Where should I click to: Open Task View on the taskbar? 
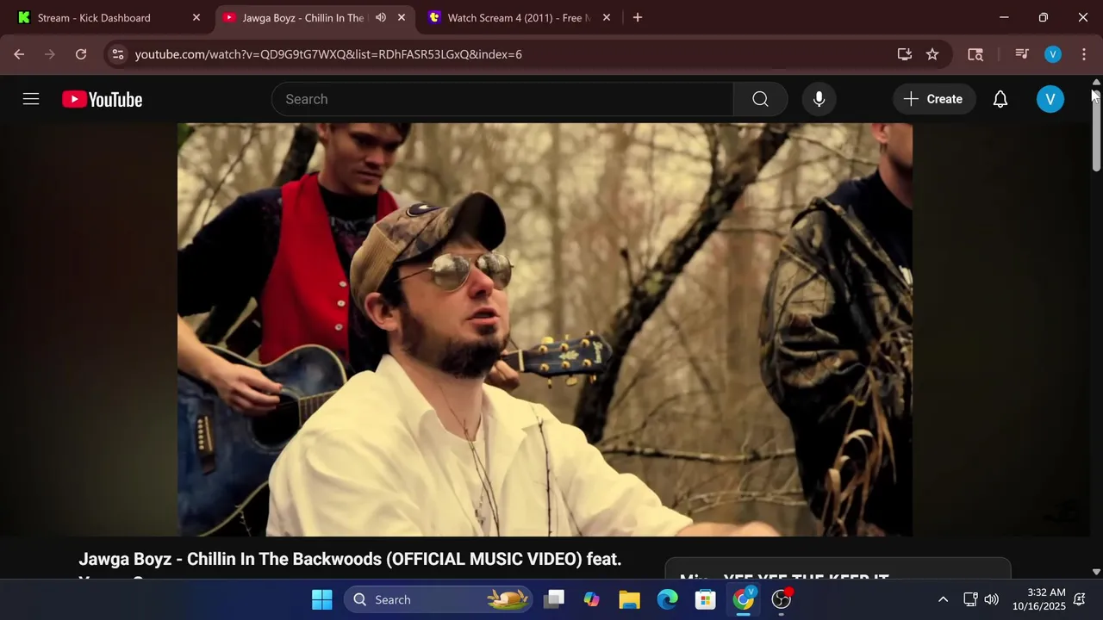[x=554, y=599]
